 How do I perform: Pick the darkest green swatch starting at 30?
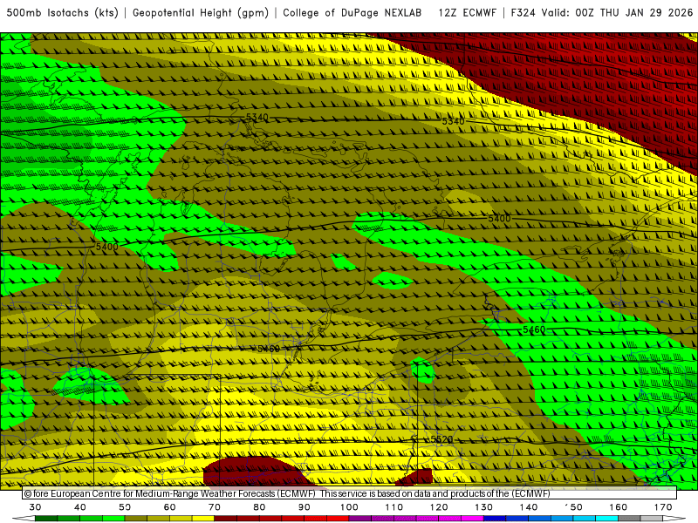[x=46, y=519]
